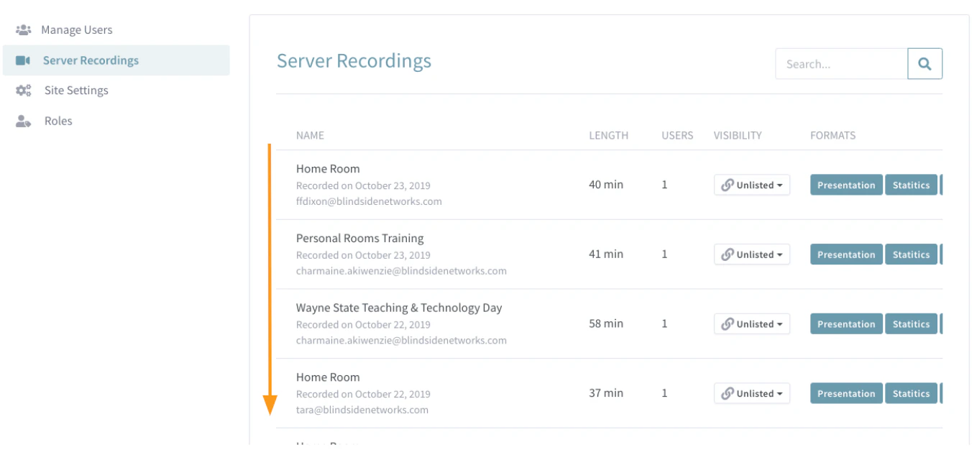Open Unlisted dropdown for Wayne State recording

(751, 324)
